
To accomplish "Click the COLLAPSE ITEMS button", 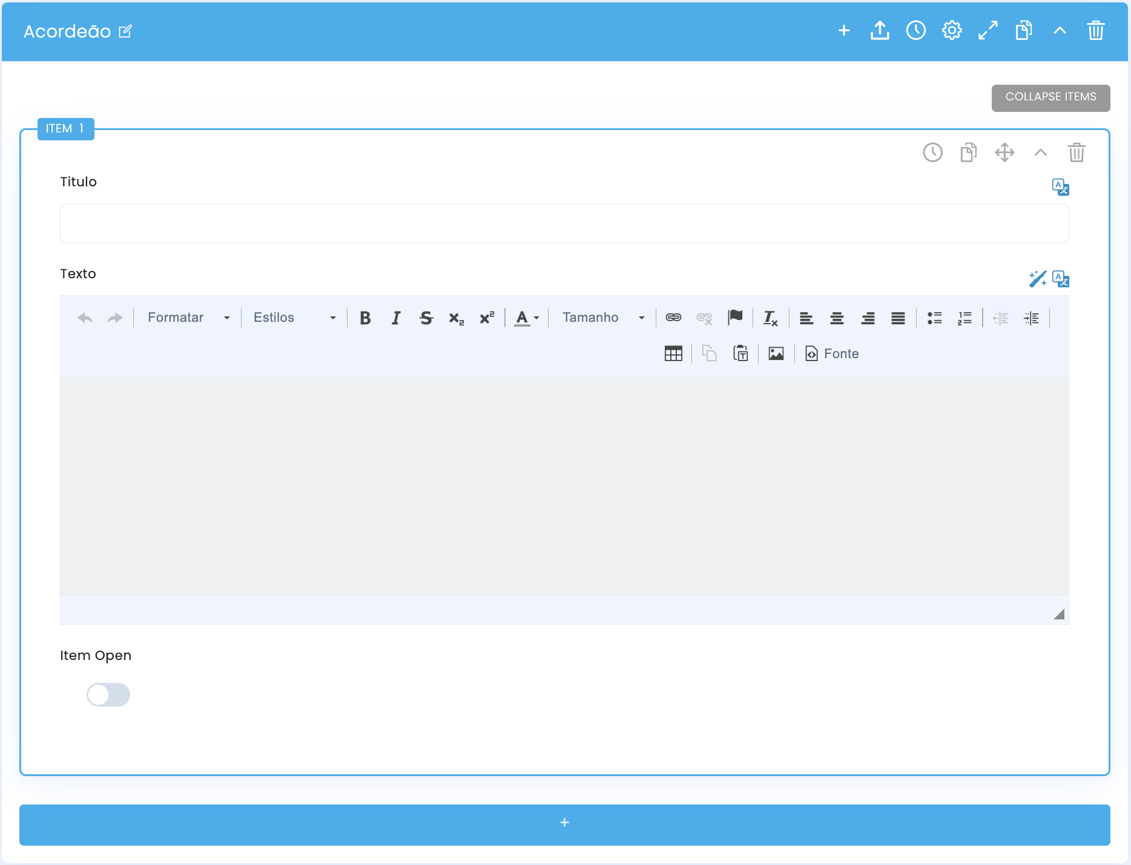I will (x=1051, y=98).
